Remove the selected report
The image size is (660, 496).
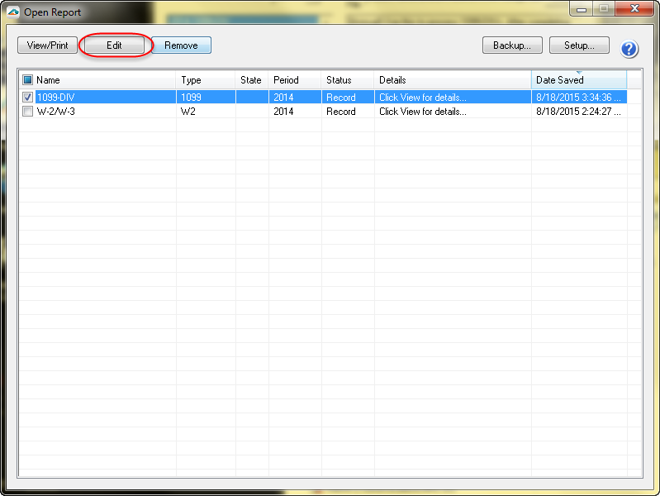(x=181, y=45)
